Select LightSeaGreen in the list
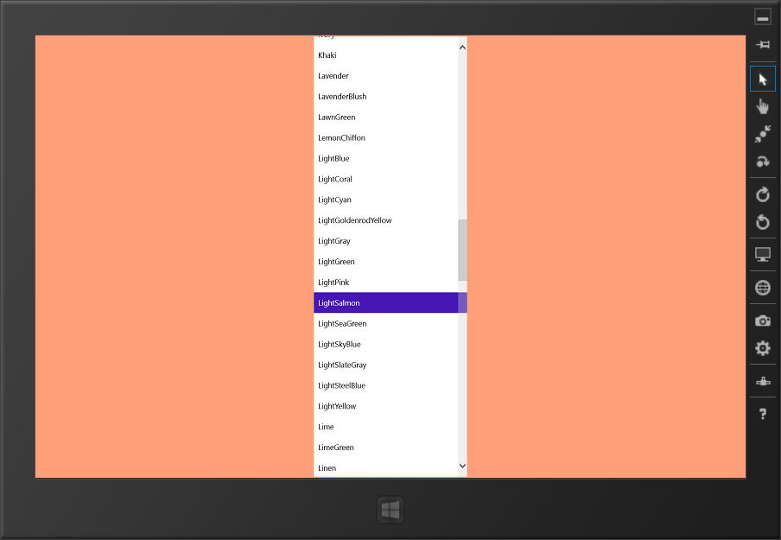 (x=385, y=324)
